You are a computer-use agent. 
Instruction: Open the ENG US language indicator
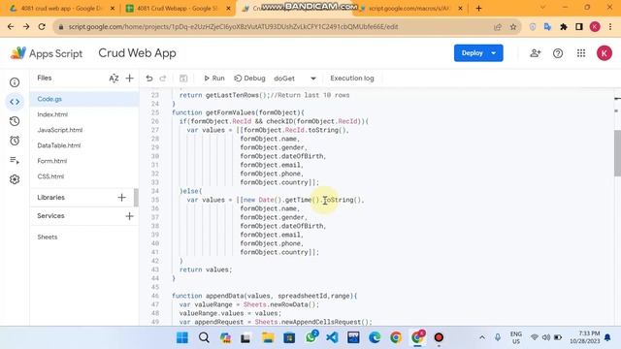coord(515,337)
